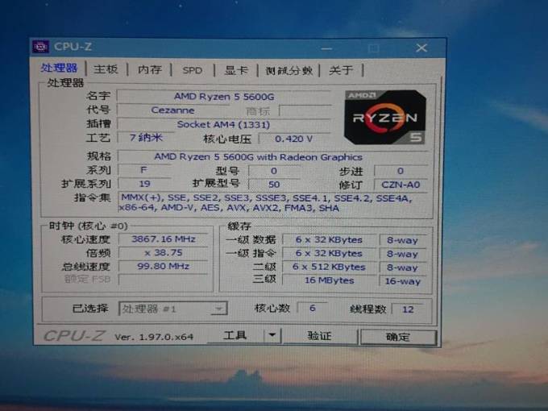Image resolution: width=548 pixels, height=411 pixels.
Task: Switch to the 主板 tab
Action: pos(106,69)
